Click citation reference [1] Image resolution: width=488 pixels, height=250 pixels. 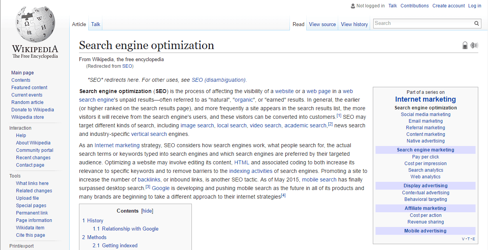click(x=339, y=115)
